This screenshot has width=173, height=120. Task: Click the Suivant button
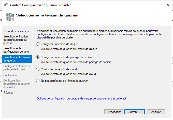134,112
